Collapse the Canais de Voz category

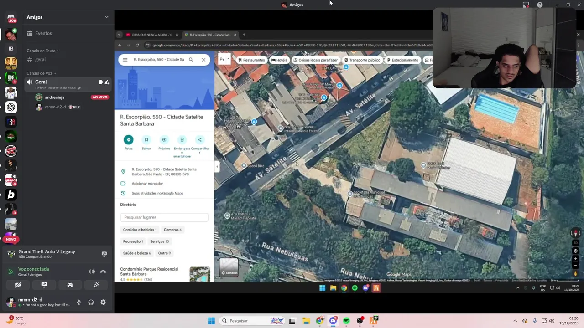pos(41,73)
